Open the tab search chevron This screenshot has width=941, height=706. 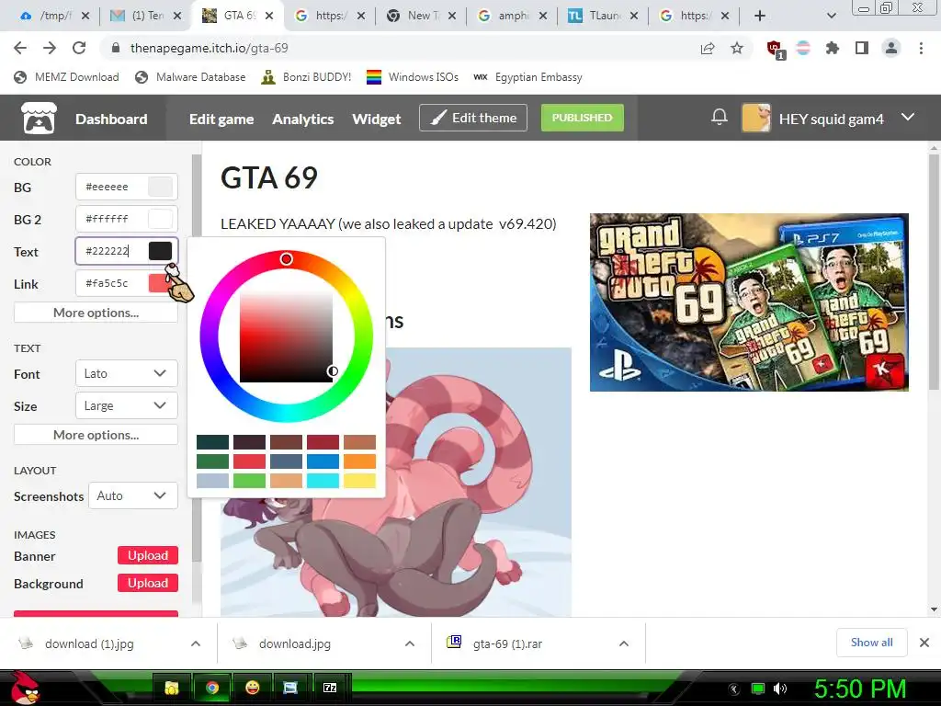[831, 16]
